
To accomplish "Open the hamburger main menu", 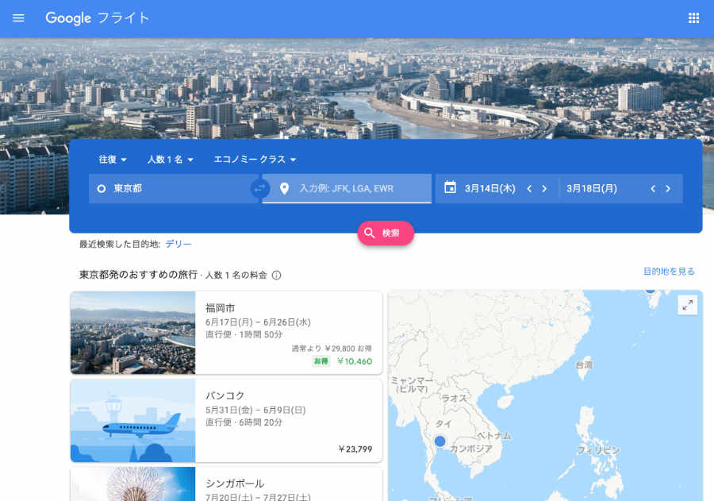I will click(x=18, y=18).
